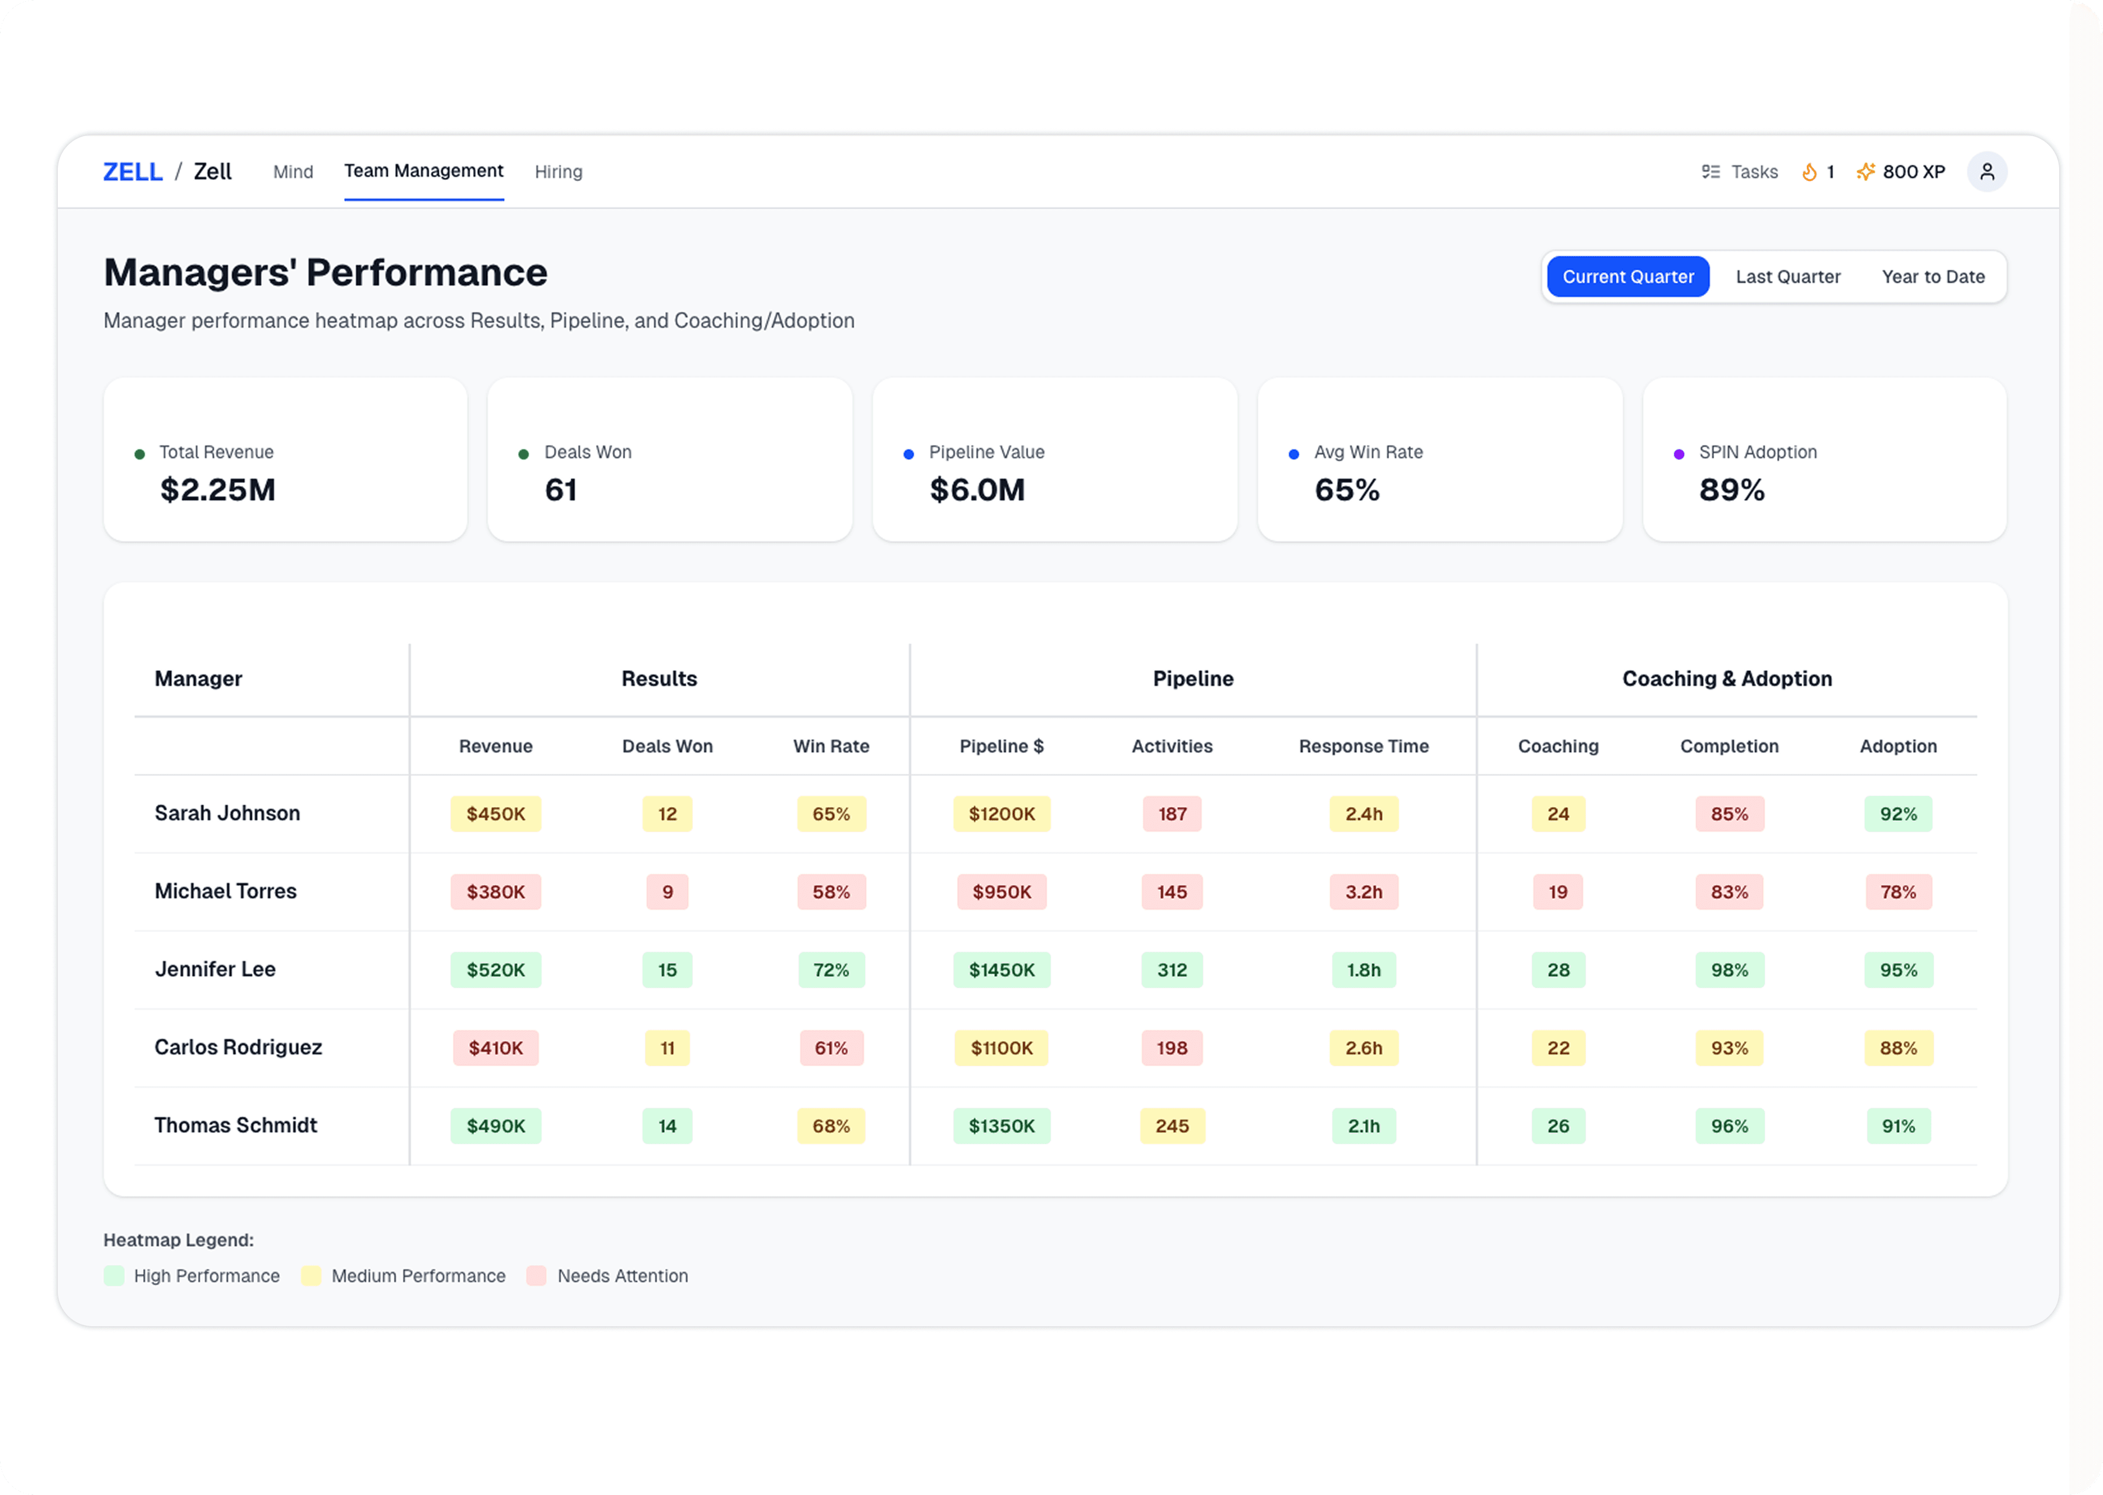The width and height of the screenshot is (2103, 1495).
Task: Click the $1200K pipeline cell
Action: coord(1002,815)
